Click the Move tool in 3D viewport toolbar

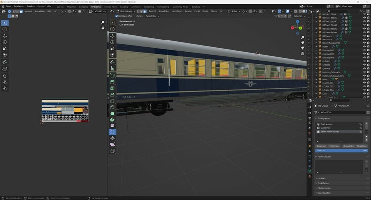pyautogui.click(x=112, y=36)
